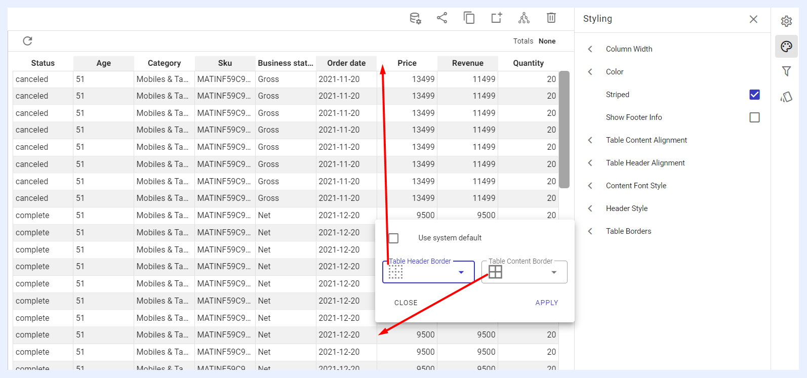Uncheck the Striped checkbox
807x378 pixels.
tap(754, 95)
